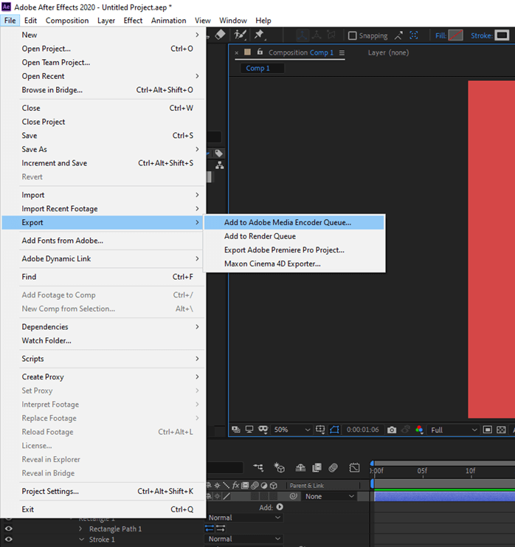The image size is (515, 547).
Task: Click snap-to-edges extension icon beside Snapping
Action: [x=398, y=35]
